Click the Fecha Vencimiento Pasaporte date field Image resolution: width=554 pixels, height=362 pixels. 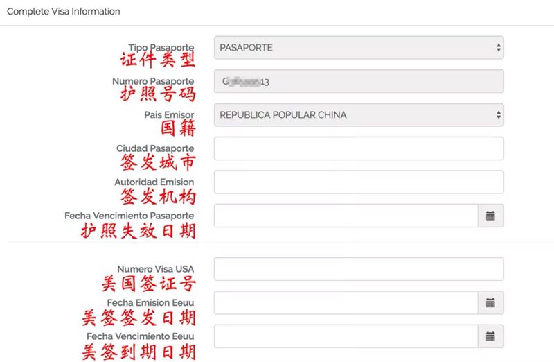[x=346, y=216]
